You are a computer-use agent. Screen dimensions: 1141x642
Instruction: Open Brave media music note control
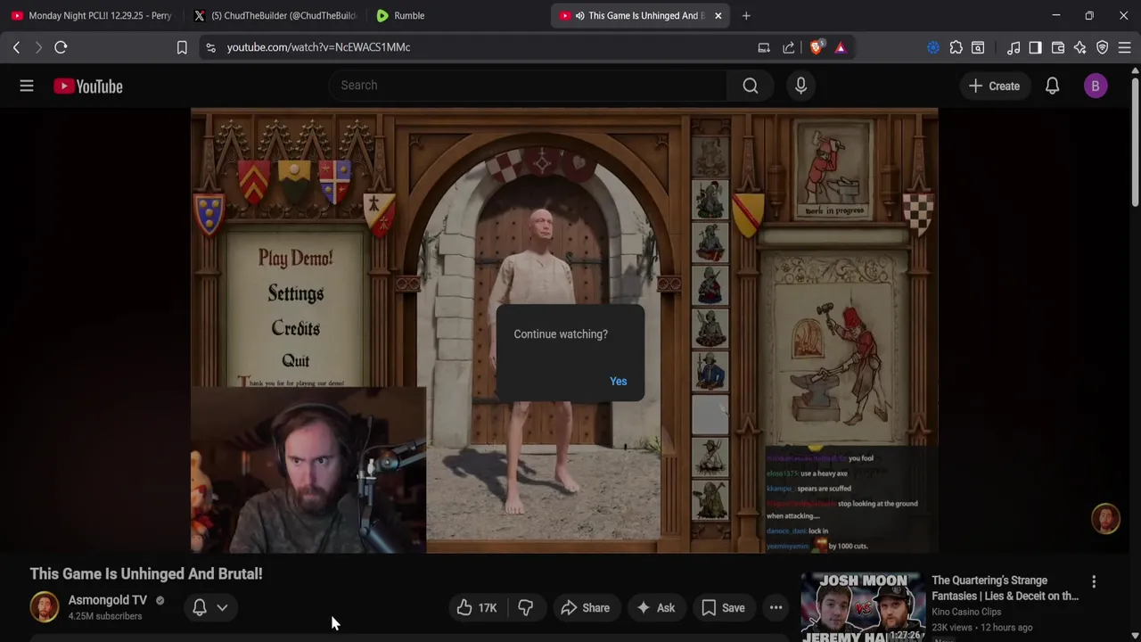[x=1014, y=47]
